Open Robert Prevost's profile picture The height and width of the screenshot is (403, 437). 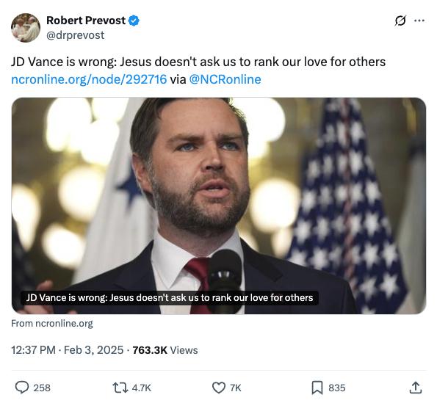pyautogui.click(x=26, y=28)
